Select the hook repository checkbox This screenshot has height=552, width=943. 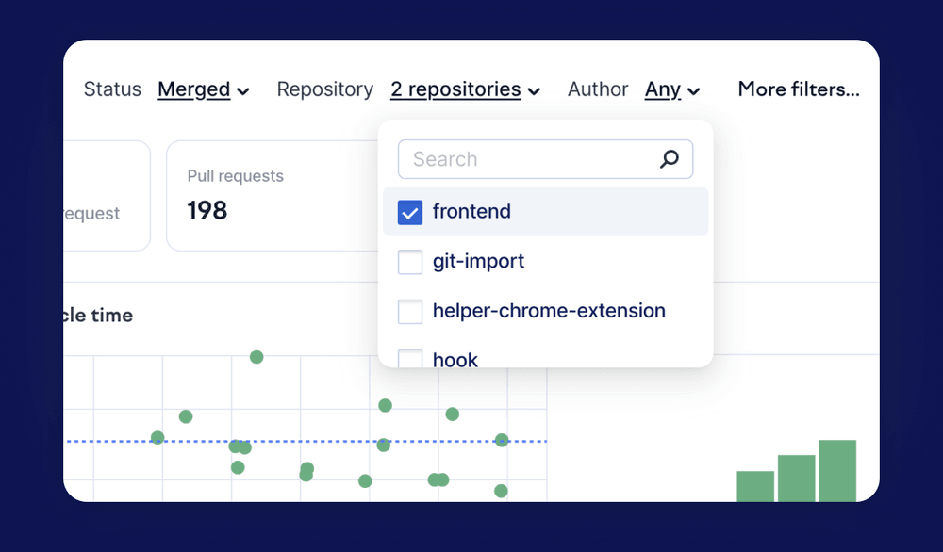click(410, 358)
